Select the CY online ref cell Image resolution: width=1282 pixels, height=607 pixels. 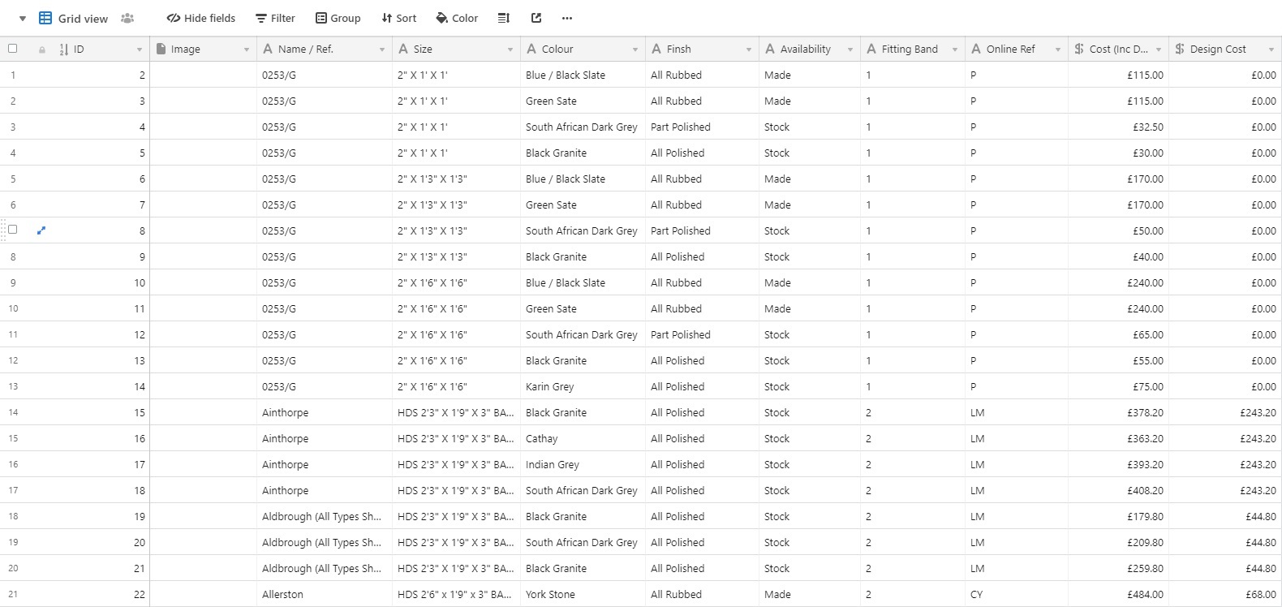(1017, 594)
